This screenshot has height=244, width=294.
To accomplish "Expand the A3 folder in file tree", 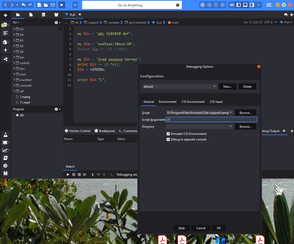I will coord(14,29).
